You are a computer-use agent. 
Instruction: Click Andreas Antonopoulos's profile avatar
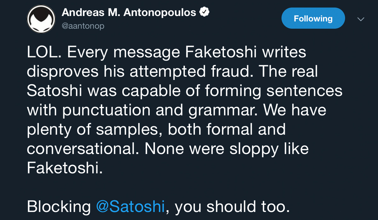pos(41,19)
